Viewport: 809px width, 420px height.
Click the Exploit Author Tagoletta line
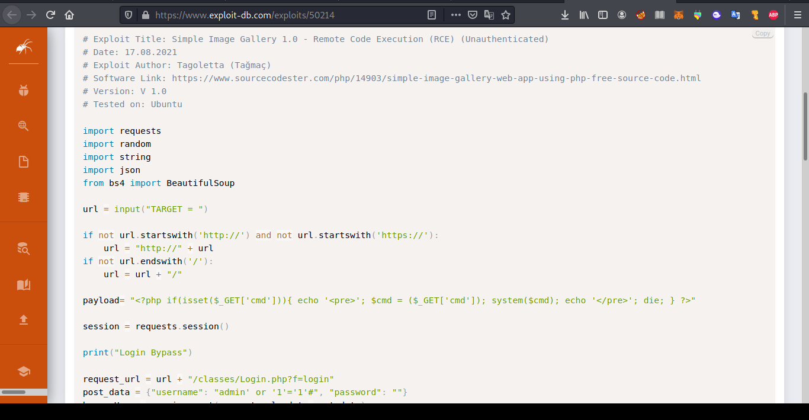177,65
